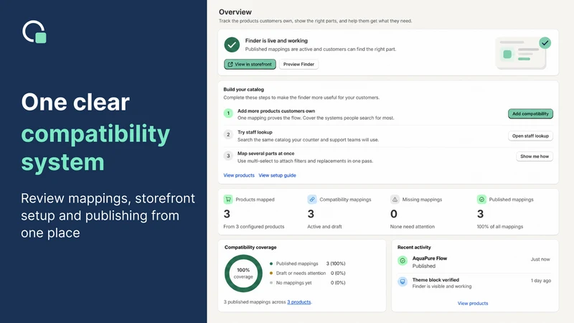Click 'From 3 configured products' text
This screenshot has width=574, height=323.
tap(254, 227)
